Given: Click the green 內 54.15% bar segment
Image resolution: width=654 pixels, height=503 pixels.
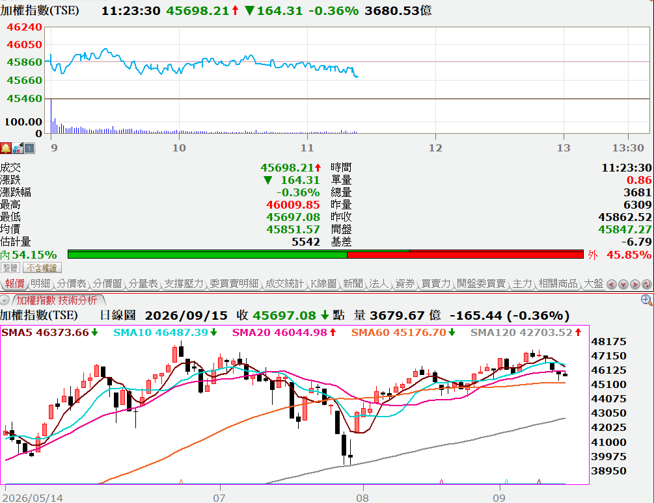Looking at the screenshot, I should pos(208,254).
